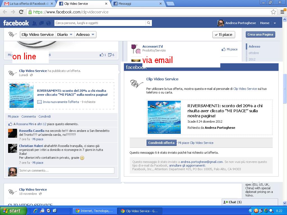The width and height of the screenshot is (287, 215).
Task: Click the search magnifier button
Action: pyautogui.click(x=149, y=23)
